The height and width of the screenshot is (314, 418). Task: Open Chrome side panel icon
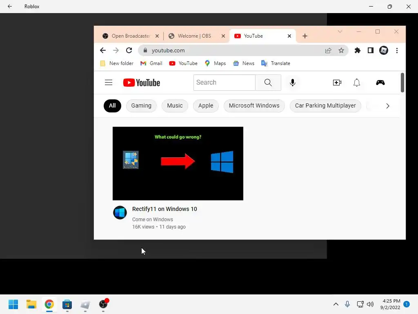pos(371,50)
